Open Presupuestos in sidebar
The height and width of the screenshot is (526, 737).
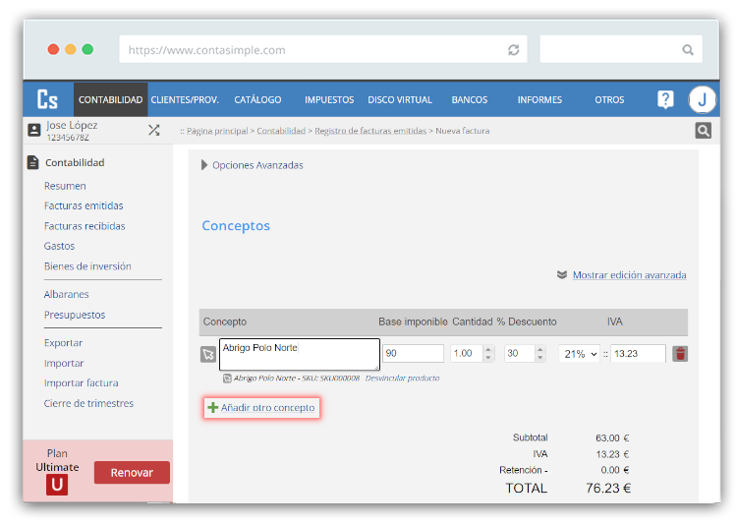75,315
